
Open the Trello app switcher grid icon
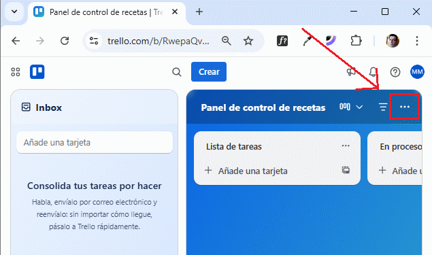coord(16,72)
